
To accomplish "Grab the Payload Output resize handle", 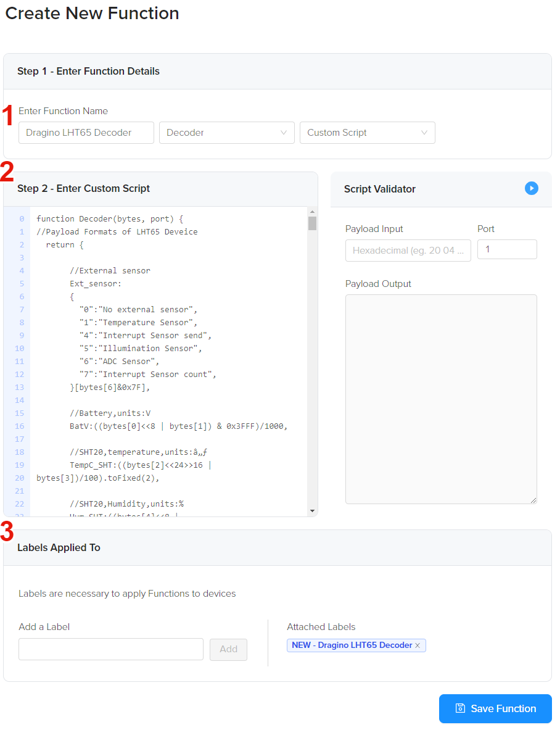I will point(533,500).
